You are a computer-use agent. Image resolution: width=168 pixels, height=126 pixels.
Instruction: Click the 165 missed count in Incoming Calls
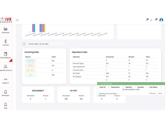(x=53, y=66)
